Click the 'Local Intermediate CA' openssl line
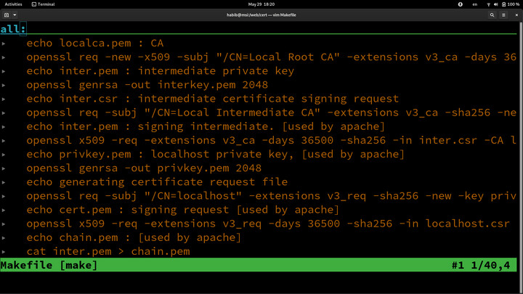Image resolution: width=523 pixels, height=294 pixels. click(272, 113)
